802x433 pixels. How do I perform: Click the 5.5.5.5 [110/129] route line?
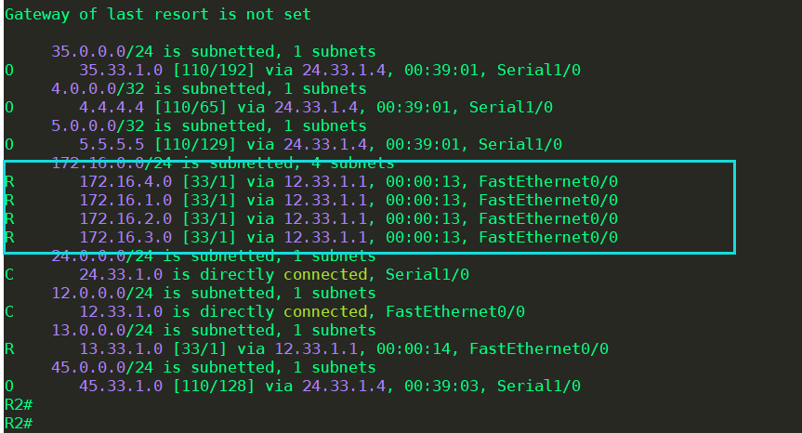[283, 145]
